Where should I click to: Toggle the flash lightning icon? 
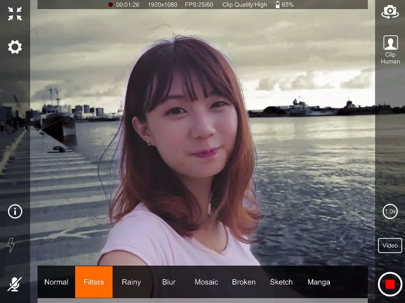[11, 245]
